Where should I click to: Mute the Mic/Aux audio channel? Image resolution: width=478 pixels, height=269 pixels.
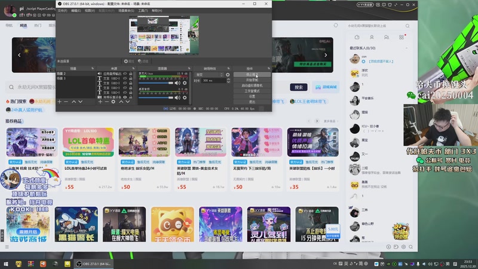[177, 82]
